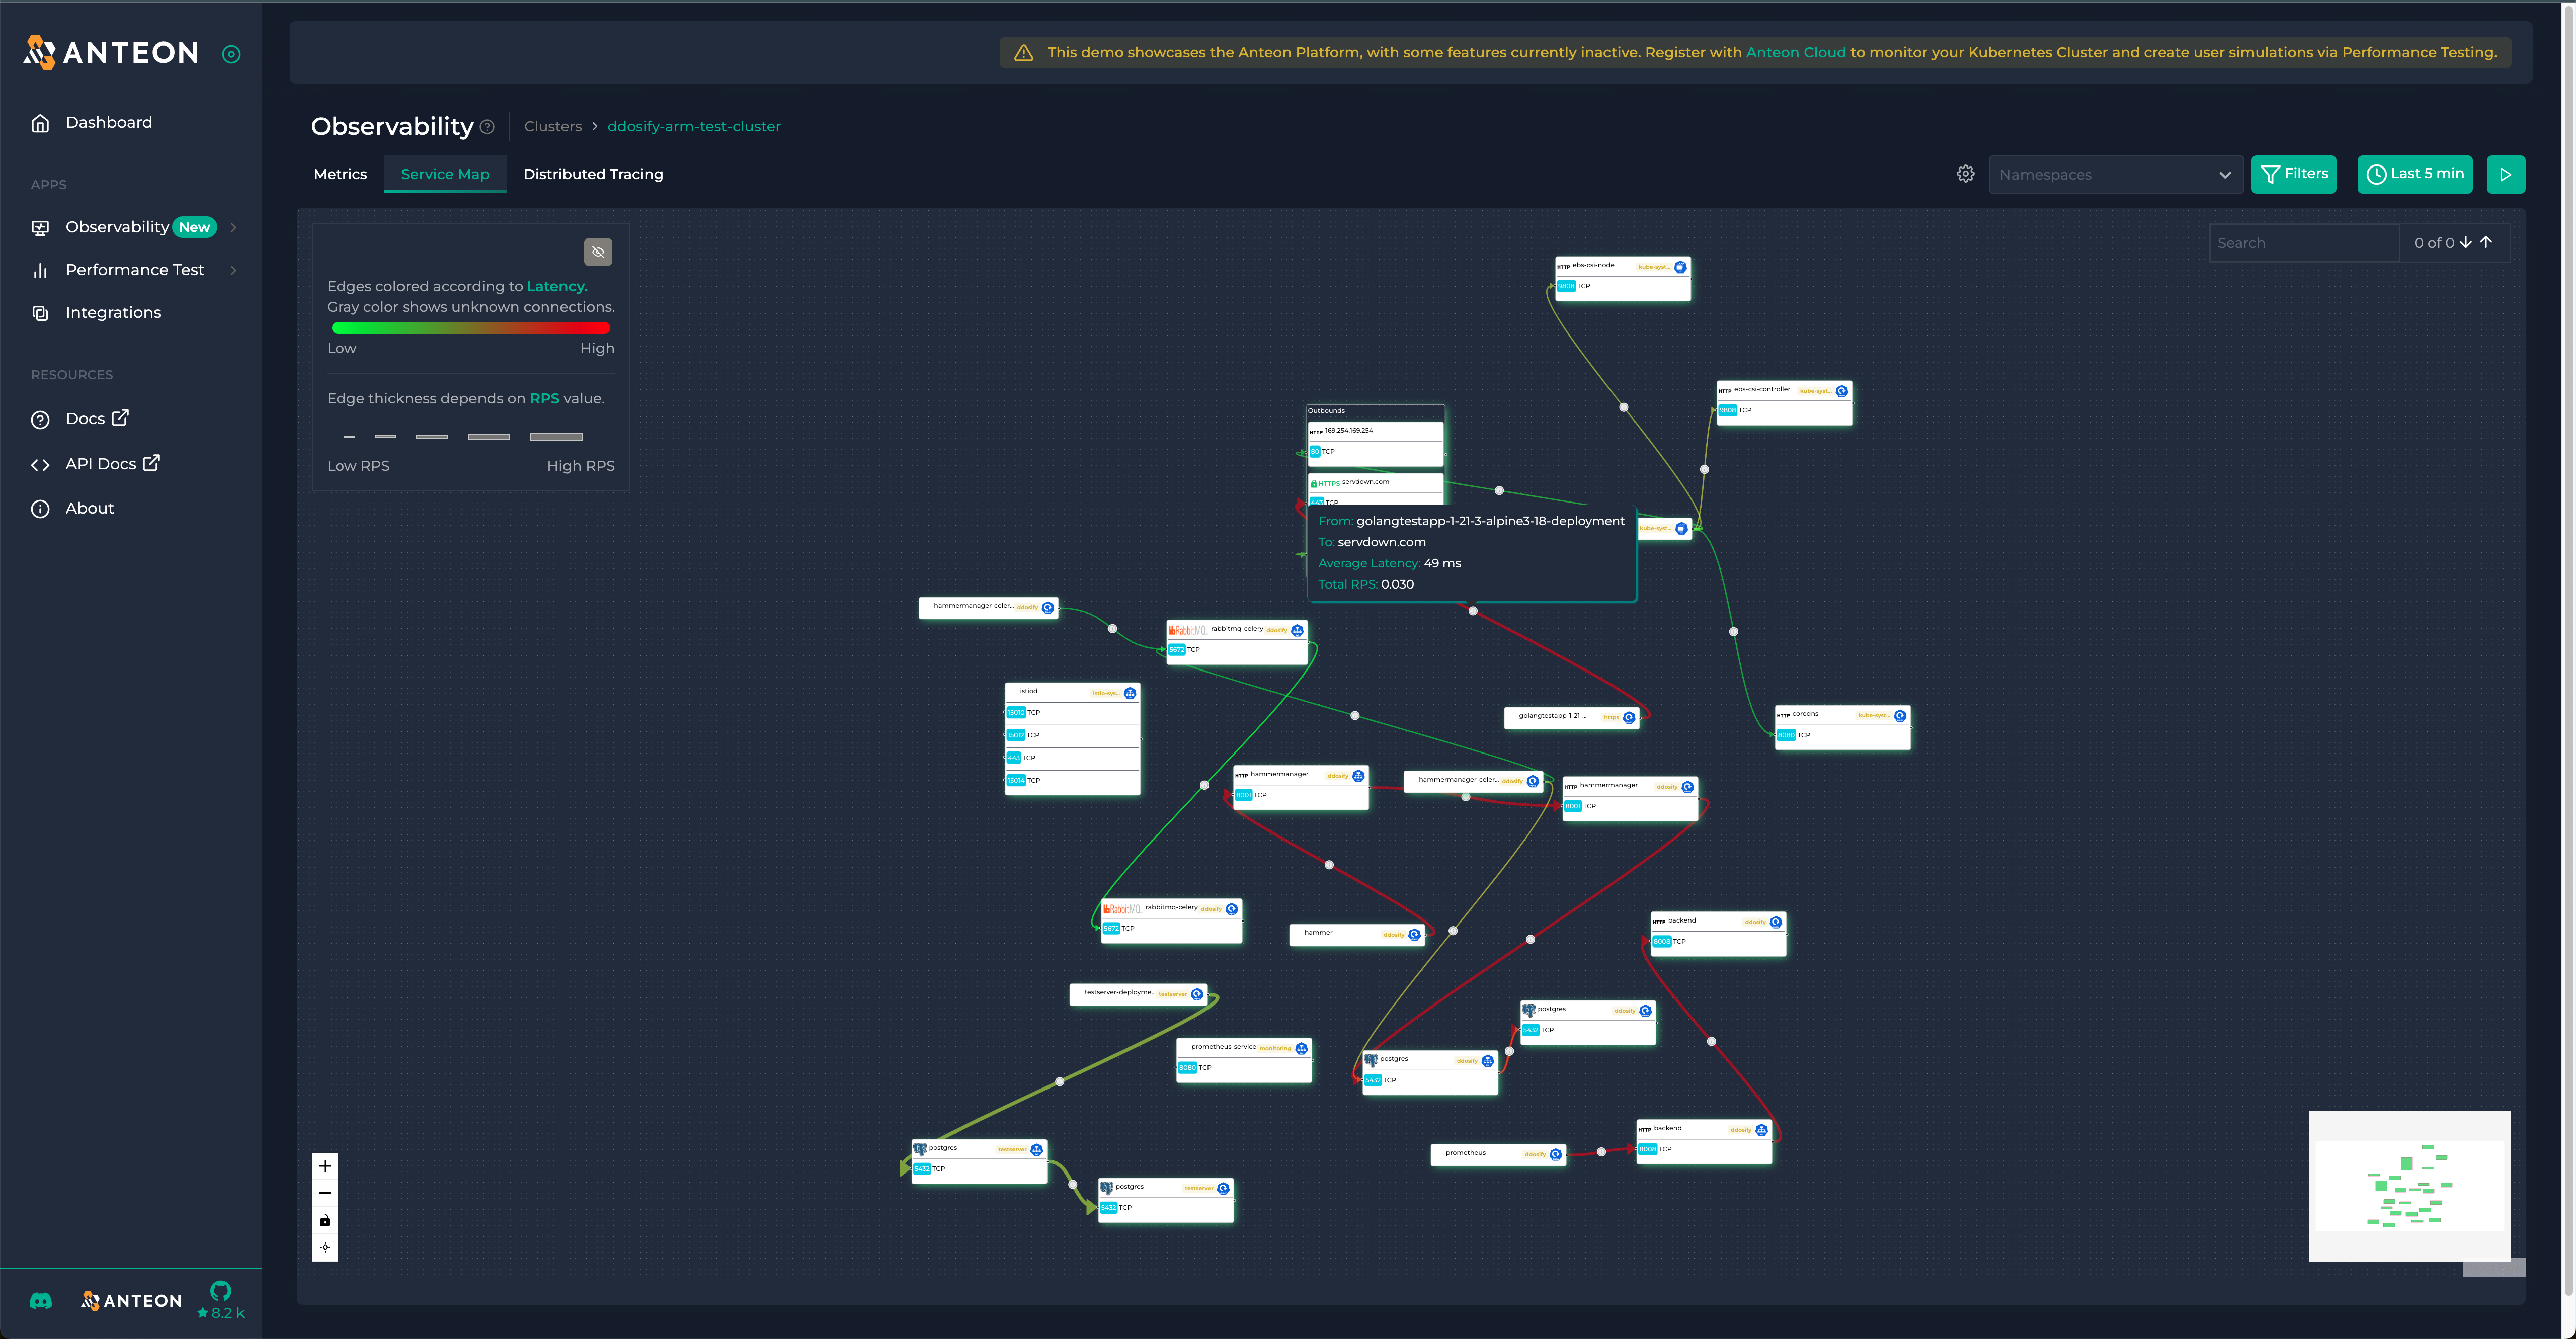This screenshot has height=1339, width=2576.
Task: Open the Docs external link
Action: tap(97, 418)
